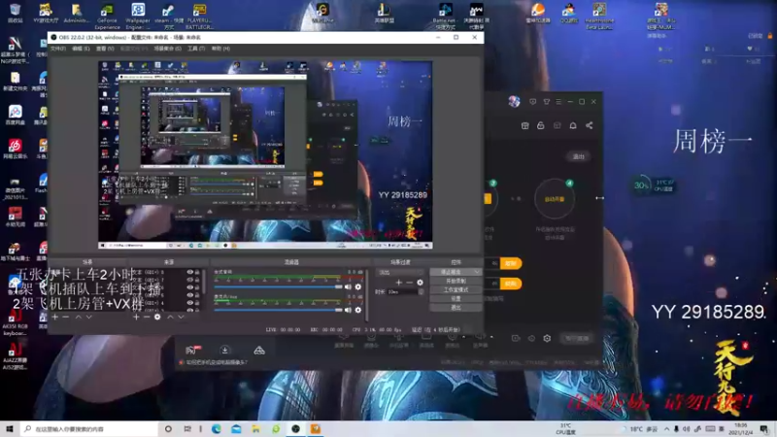The height and width of the screenshot is (437, 777).
Task: Click the Windows taskbar search box
Action: click(x=90, y=428)
